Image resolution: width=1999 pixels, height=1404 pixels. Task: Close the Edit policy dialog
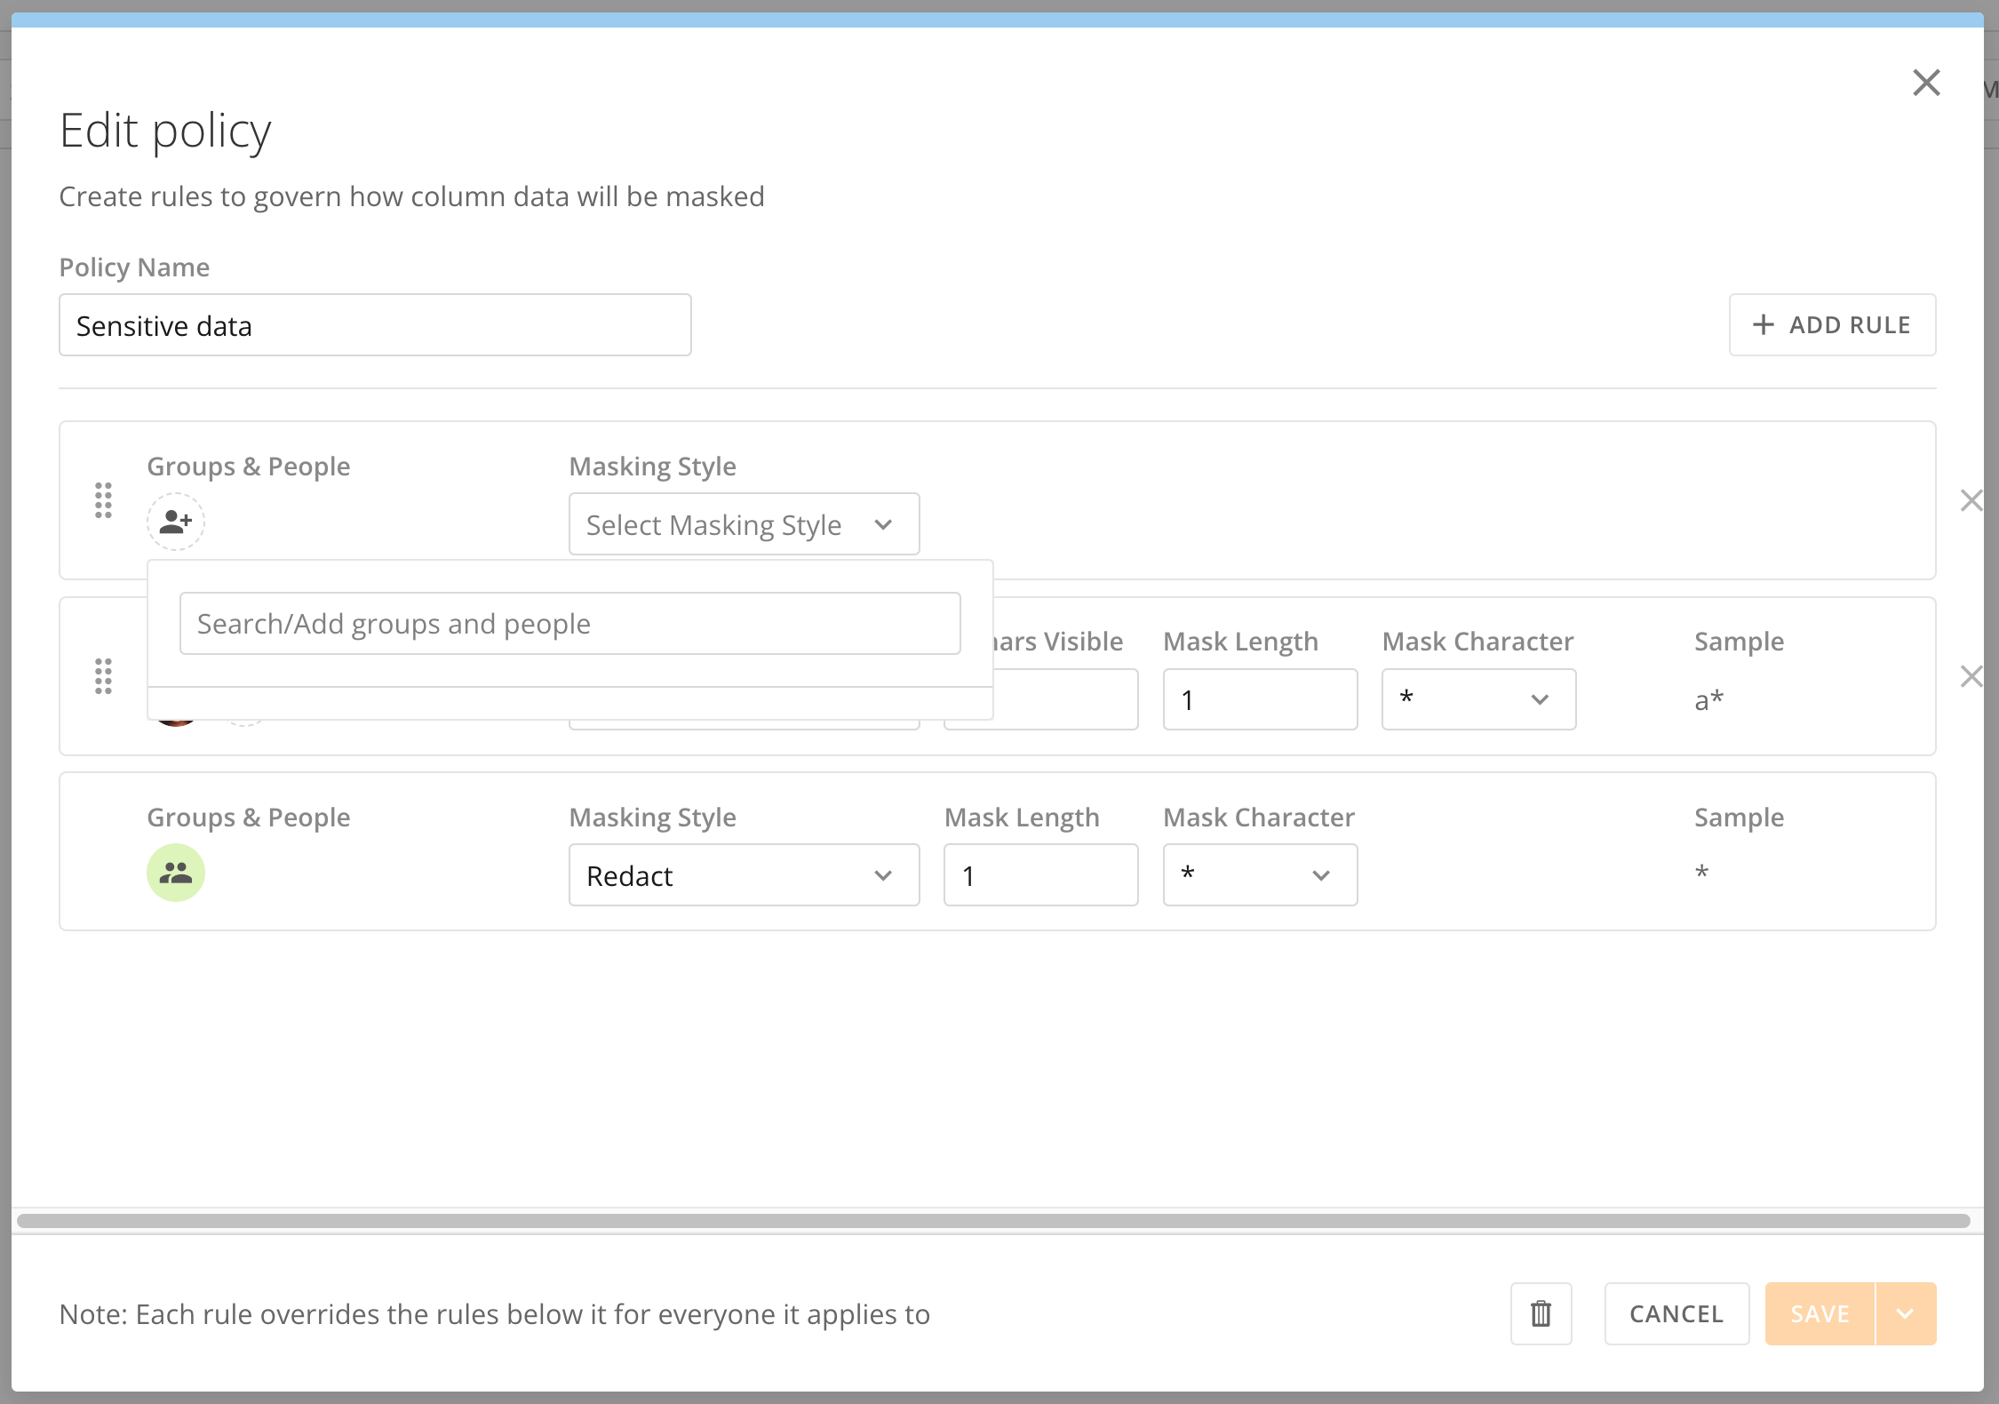[1925, 83]
